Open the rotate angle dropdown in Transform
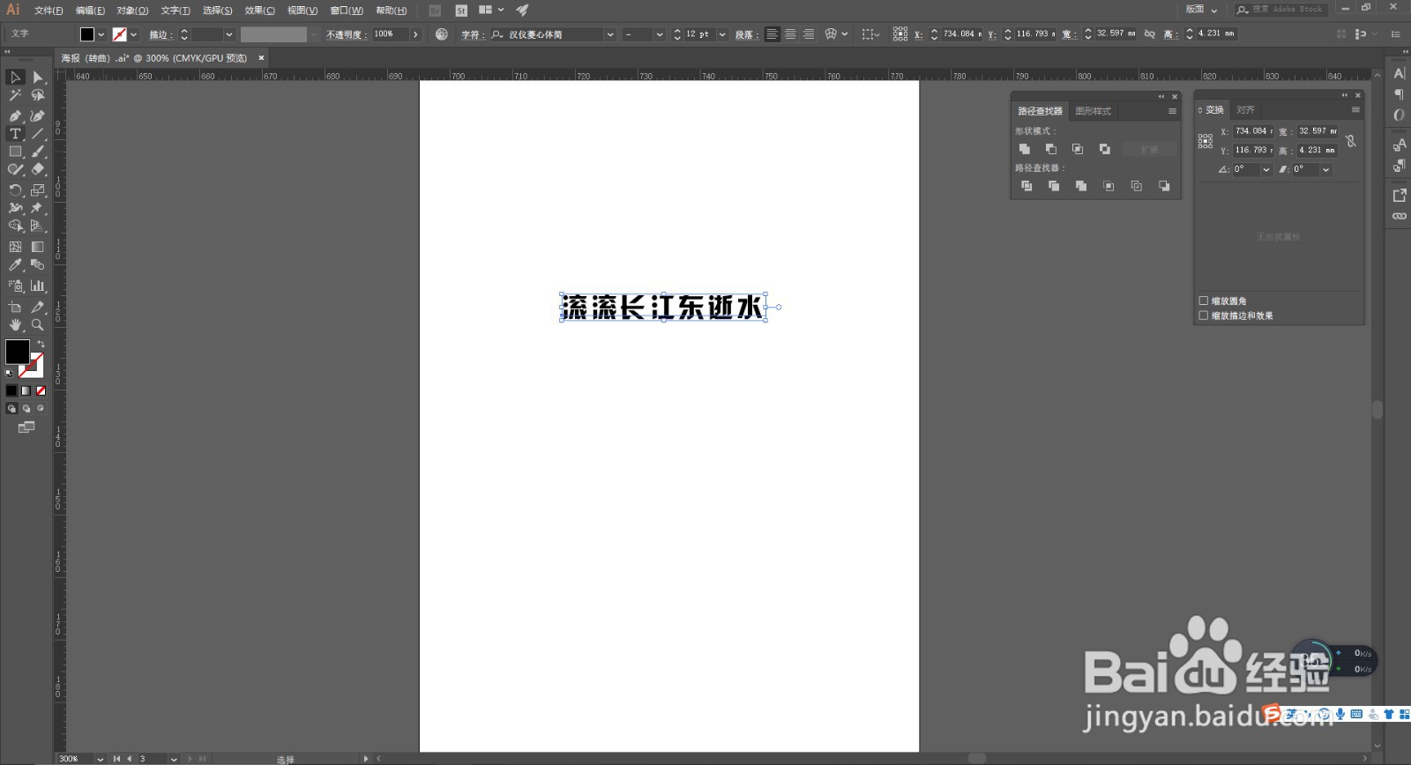This screenshot has height=765, width=1411. [x=1266, y=170]
